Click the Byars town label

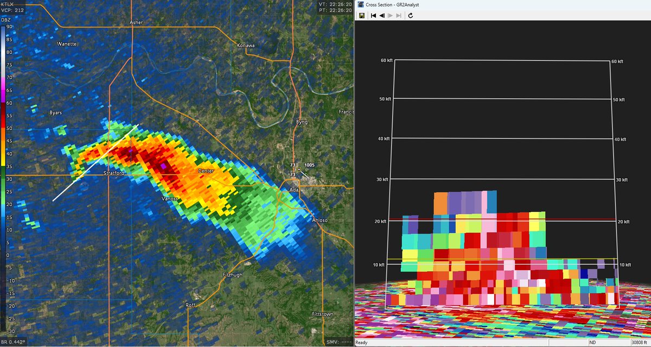tap(55, 112)
